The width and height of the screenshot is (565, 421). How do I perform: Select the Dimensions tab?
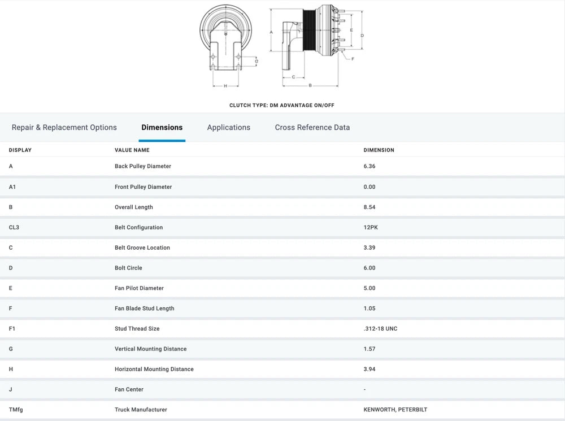pos(162,128)
